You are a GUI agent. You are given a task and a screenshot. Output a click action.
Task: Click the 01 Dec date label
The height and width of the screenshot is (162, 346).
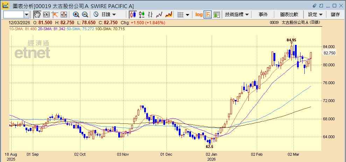(x=166, y=154)
